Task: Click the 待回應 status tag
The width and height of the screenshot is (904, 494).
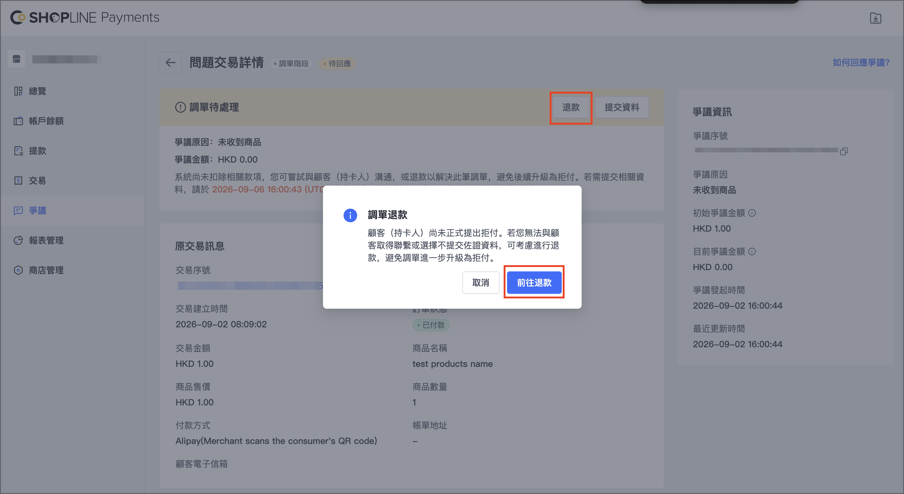Action: (337, 63)
